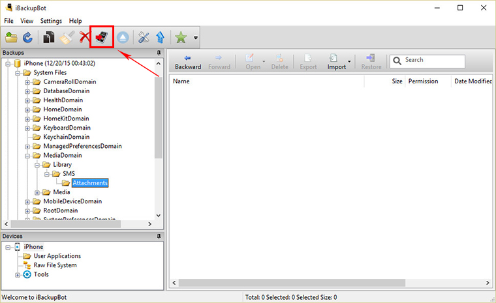Expand the RootDomain folder

tap(27, 210)
